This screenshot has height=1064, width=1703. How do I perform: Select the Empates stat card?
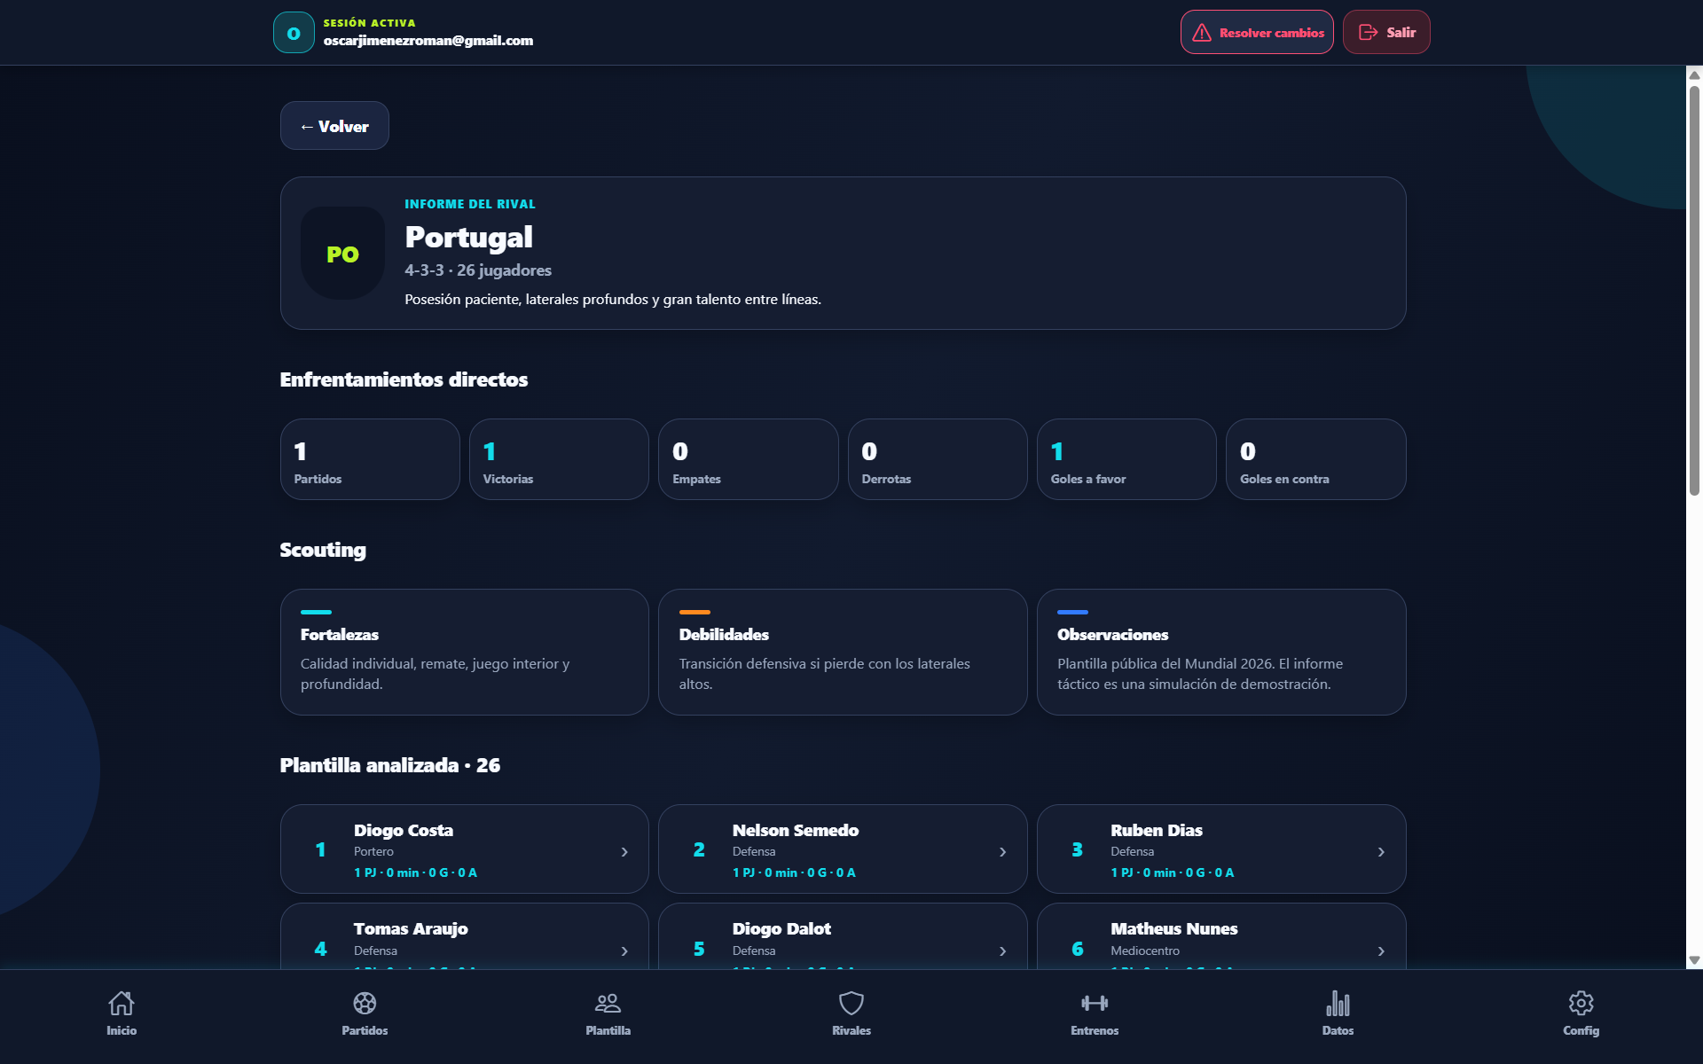748,459
